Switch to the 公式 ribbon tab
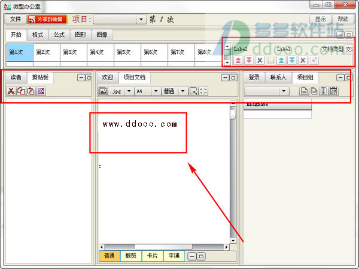The height and width of the screenshot is (269, 359). 59,35
